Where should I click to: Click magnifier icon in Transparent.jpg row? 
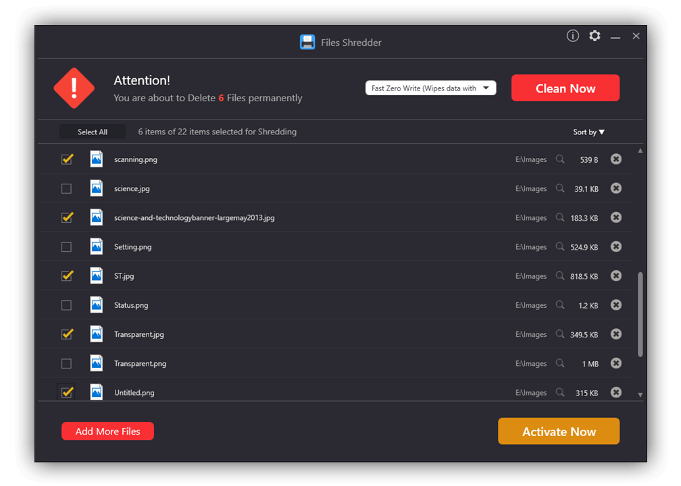pyautogui.click(x=560, y=334)
